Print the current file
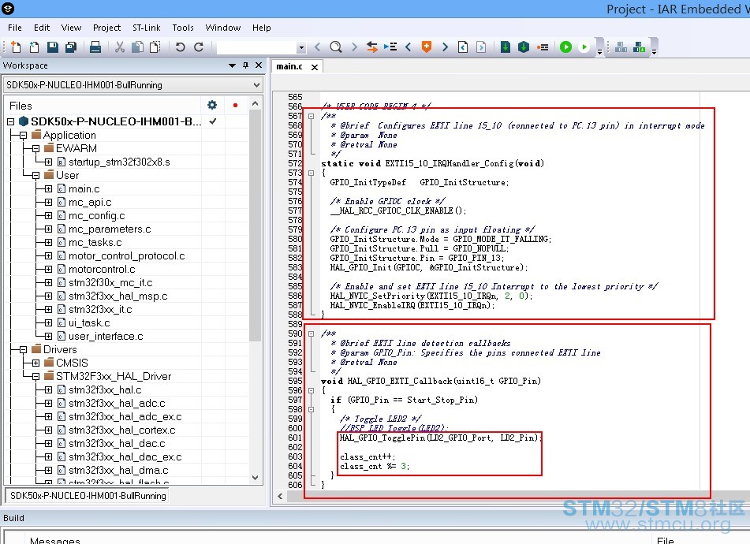This screenshot has width=750, height=544. click(95, 47)
